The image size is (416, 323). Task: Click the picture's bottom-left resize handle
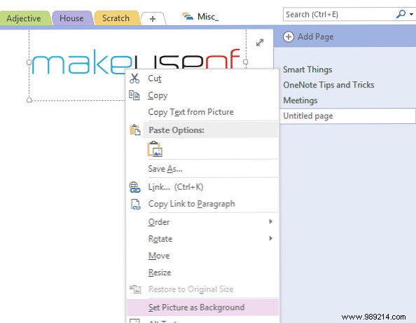pyautogui.click(x=29, y=100)
